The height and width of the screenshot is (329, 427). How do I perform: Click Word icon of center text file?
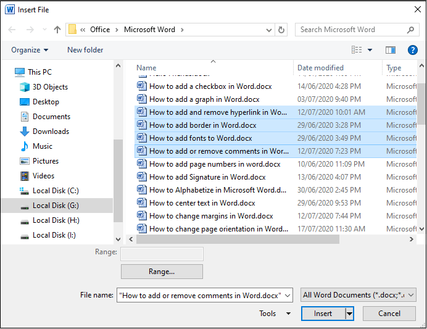[141, 202]
